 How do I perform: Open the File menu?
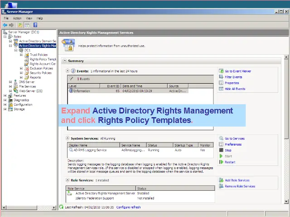point(6,18)
